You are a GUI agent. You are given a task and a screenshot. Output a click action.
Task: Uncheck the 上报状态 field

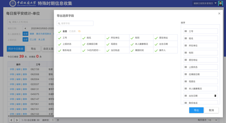coord(59,44)
